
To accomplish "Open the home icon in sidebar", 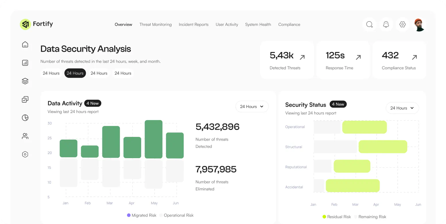I will tap(25, 44).
